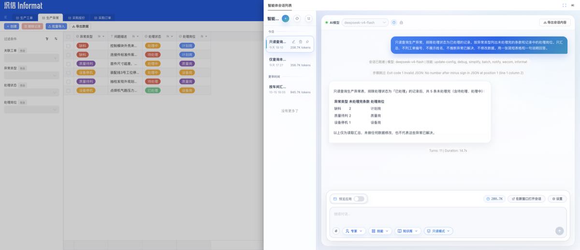Click the filter funnel icon in 过滤条件 header
Image resolution: width=580 pixels, height=250 pixels.
coord(47,39)
